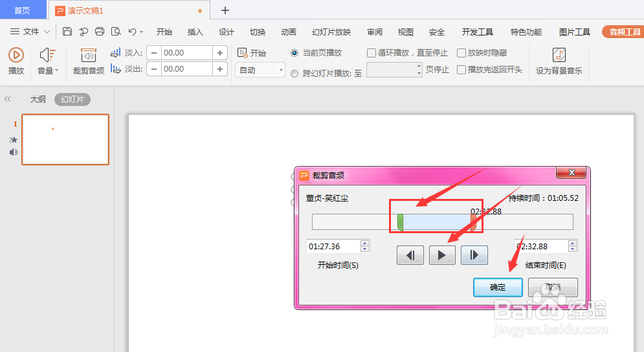644x352 pixels.
Task: Click the Print Preview icon
Action: coord(117,32)
